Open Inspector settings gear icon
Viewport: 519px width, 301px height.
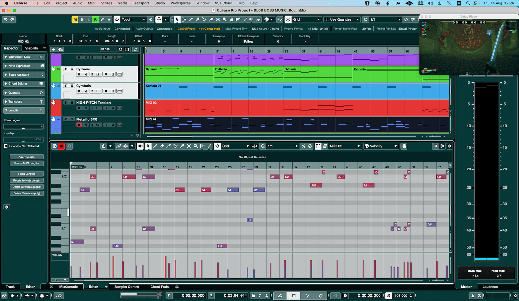tap(7, 207)
